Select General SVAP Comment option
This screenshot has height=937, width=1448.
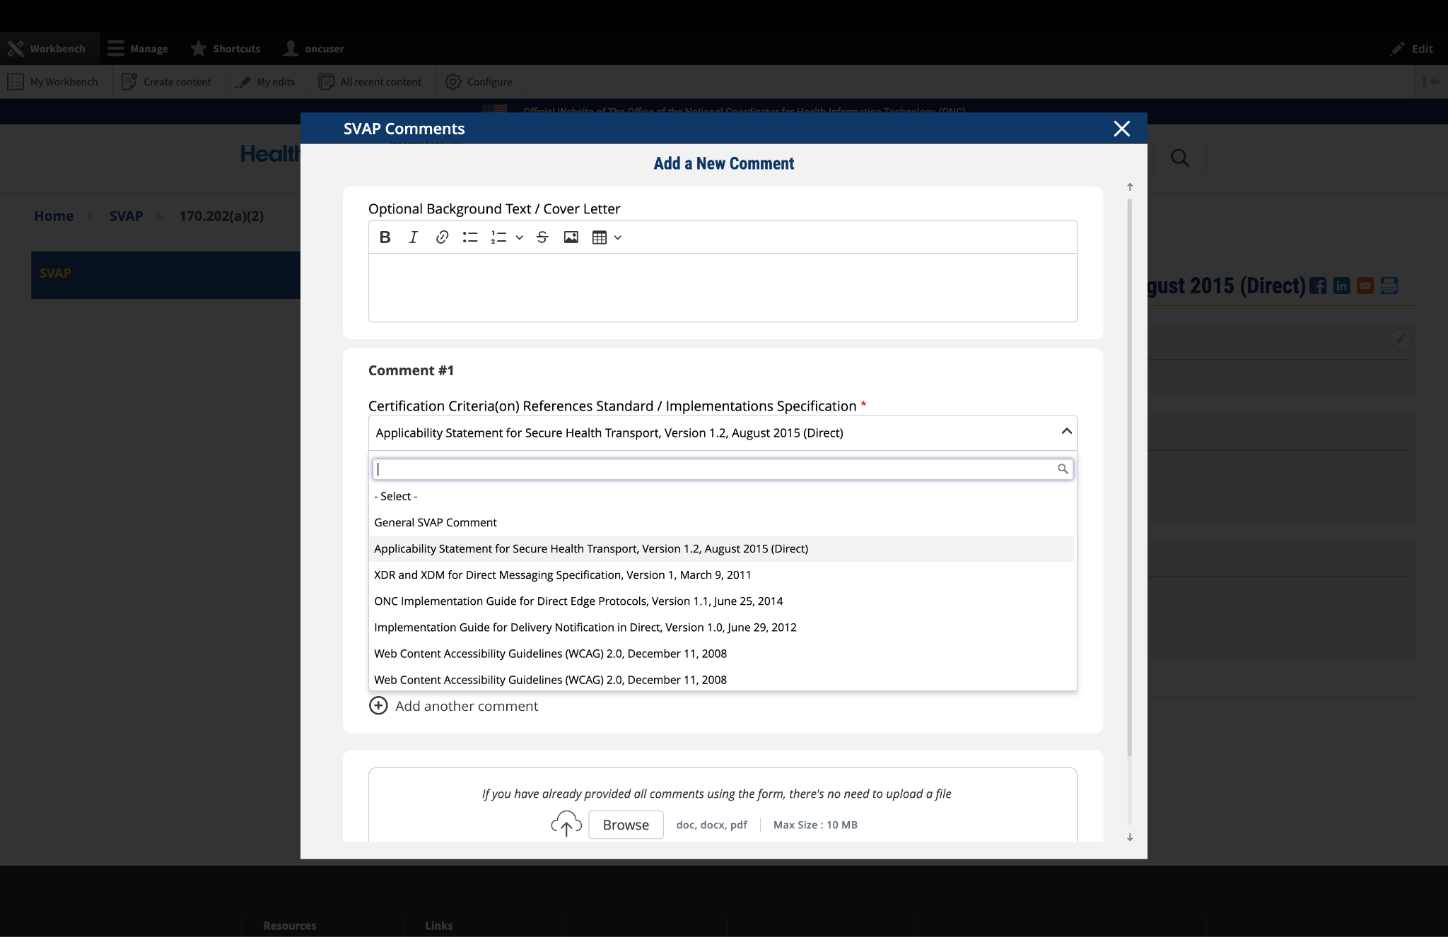(436, 522)
